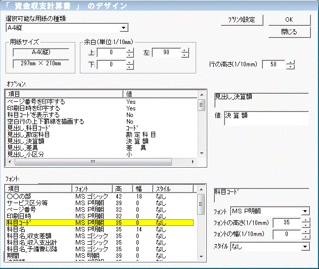Select font row ○○の部
The width and height of the screenshot is (319, 269).
click(100, 197)
